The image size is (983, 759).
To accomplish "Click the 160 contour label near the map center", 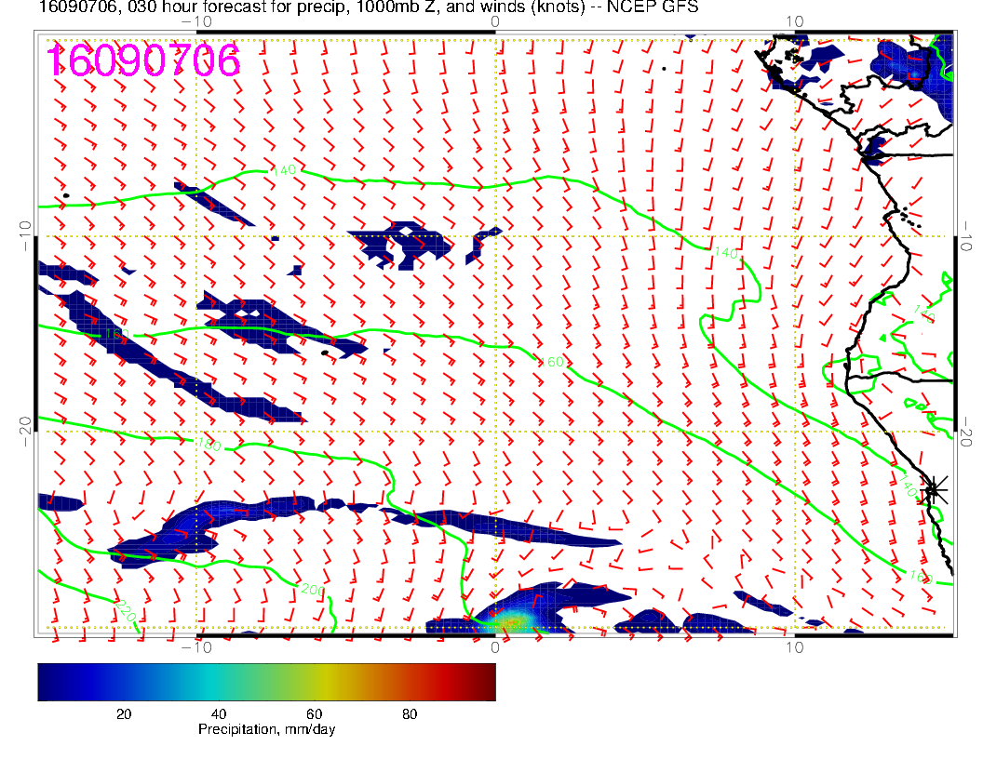I will click(553, 362).
